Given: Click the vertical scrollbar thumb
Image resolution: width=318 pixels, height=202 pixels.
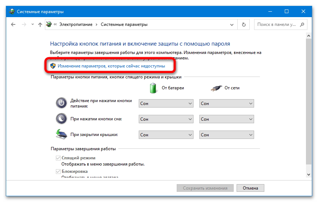Looking at the screenshot, I should pos(309,101).
